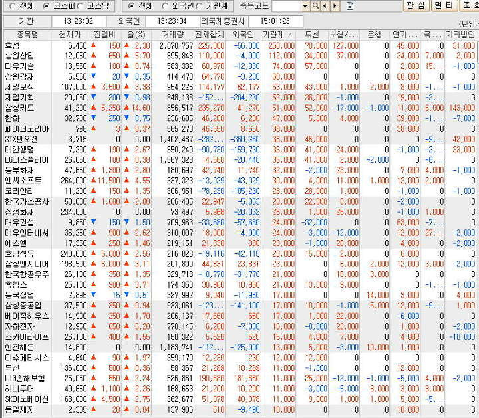Click 후성 trading volume 2,870,757
Viewport: 479px width, 418px height.
(176, 46)
